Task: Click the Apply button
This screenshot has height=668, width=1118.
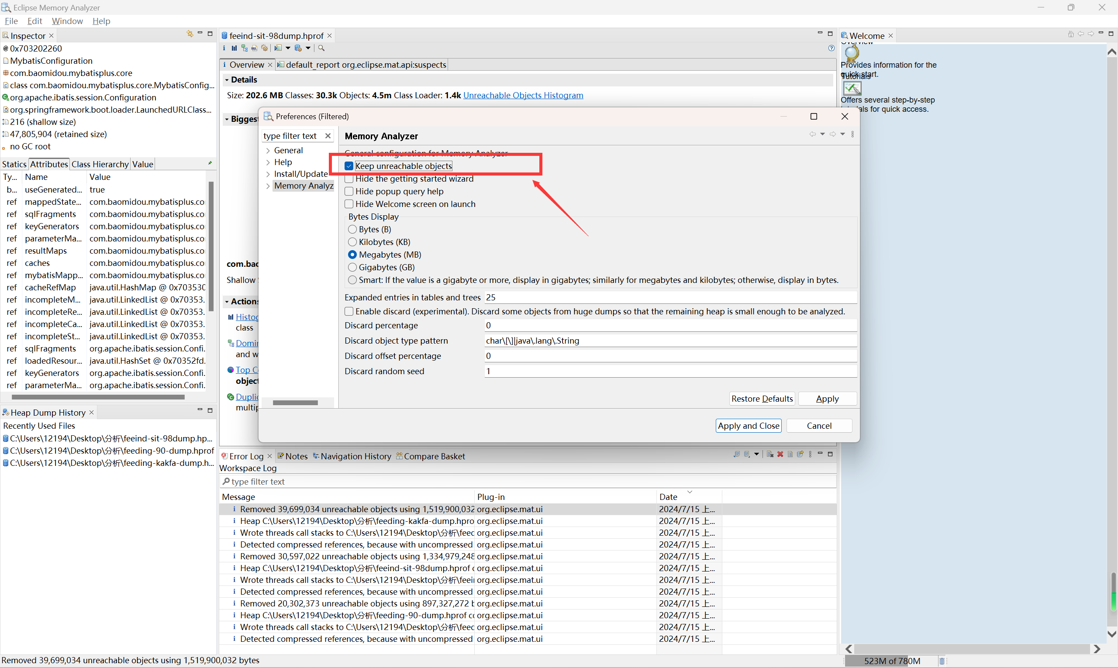Action: point(827,399)
